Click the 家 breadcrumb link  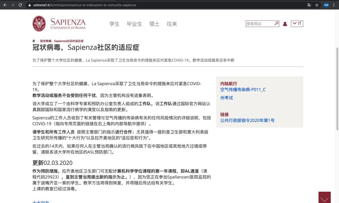34,41
